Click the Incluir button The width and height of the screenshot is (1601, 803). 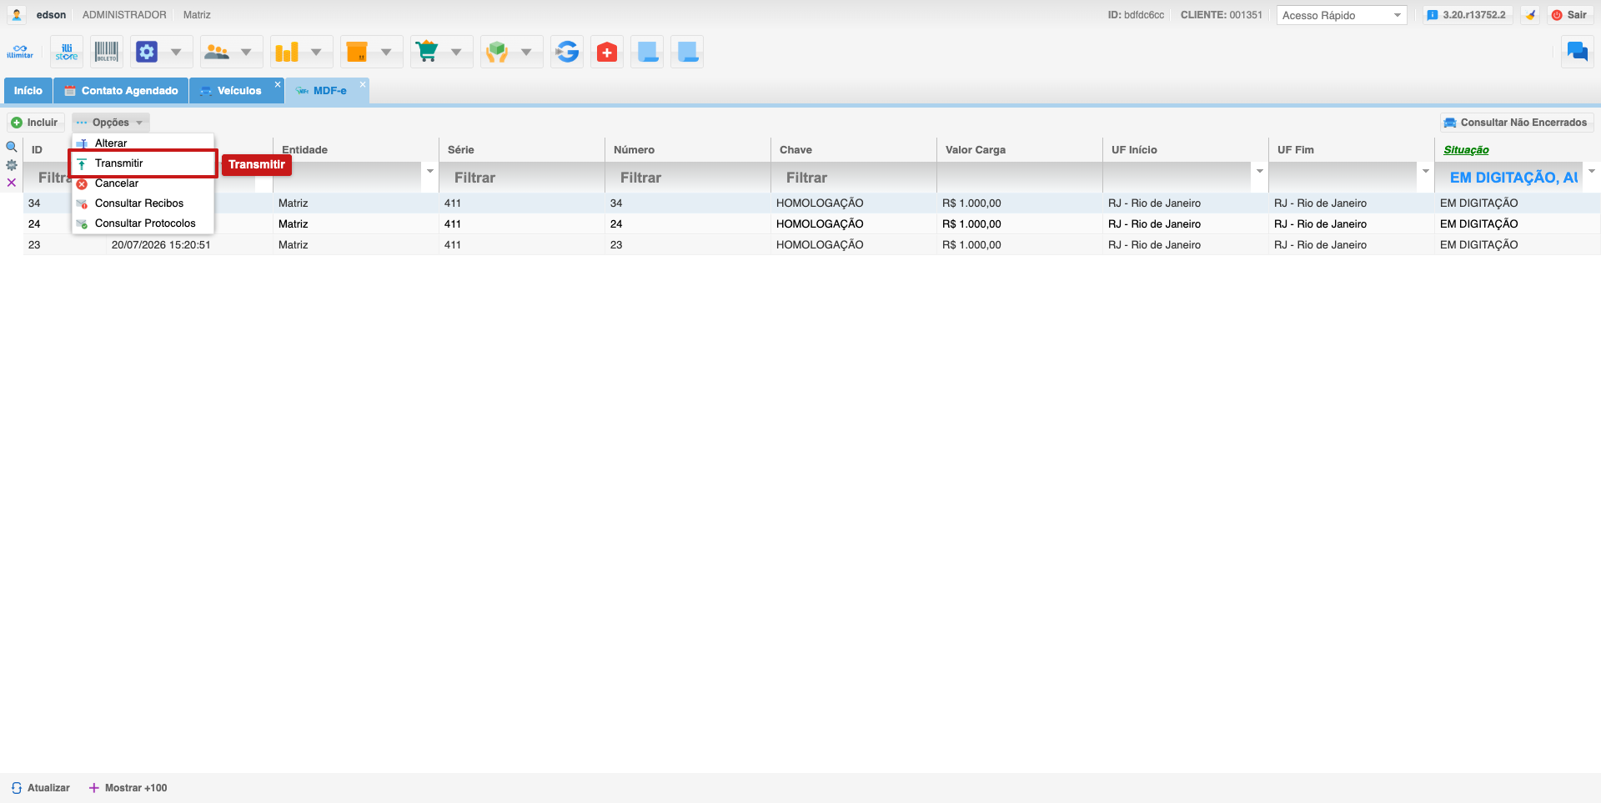(x=35, y=123)
